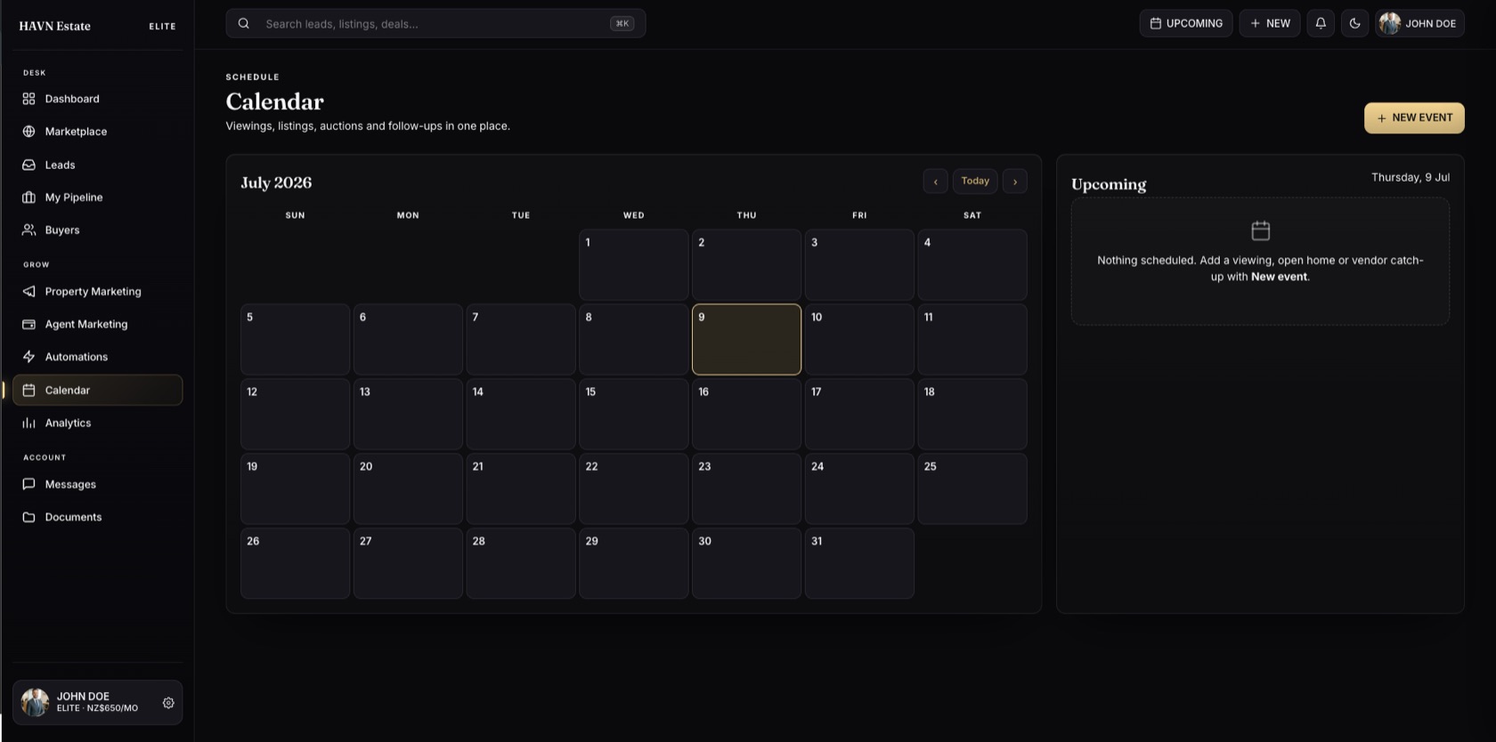
Task: Select July 15 day cell
Action: 633,415
